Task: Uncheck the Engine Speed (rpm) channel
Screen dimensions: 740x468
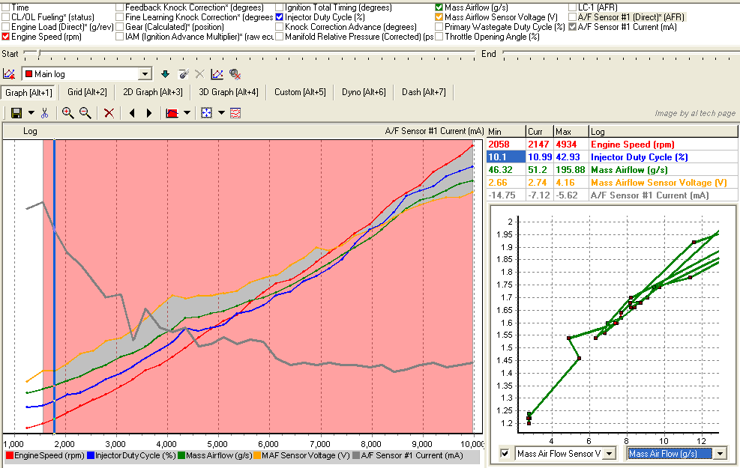Action: point(6,36)
